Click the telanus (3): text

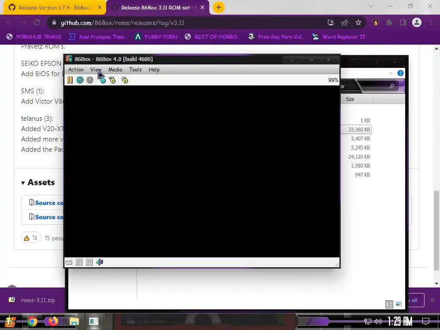[x=37, y=119]
